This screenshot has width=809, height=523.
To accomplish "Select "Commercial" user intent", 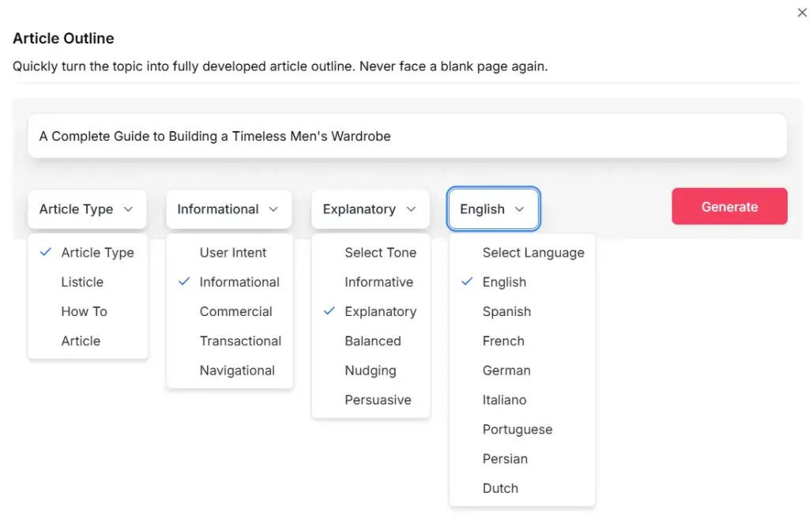I will [236, 311].
